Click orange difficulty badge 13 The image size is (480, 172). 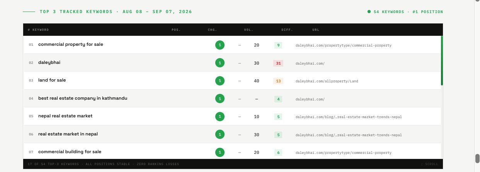(x=278, y=81)
